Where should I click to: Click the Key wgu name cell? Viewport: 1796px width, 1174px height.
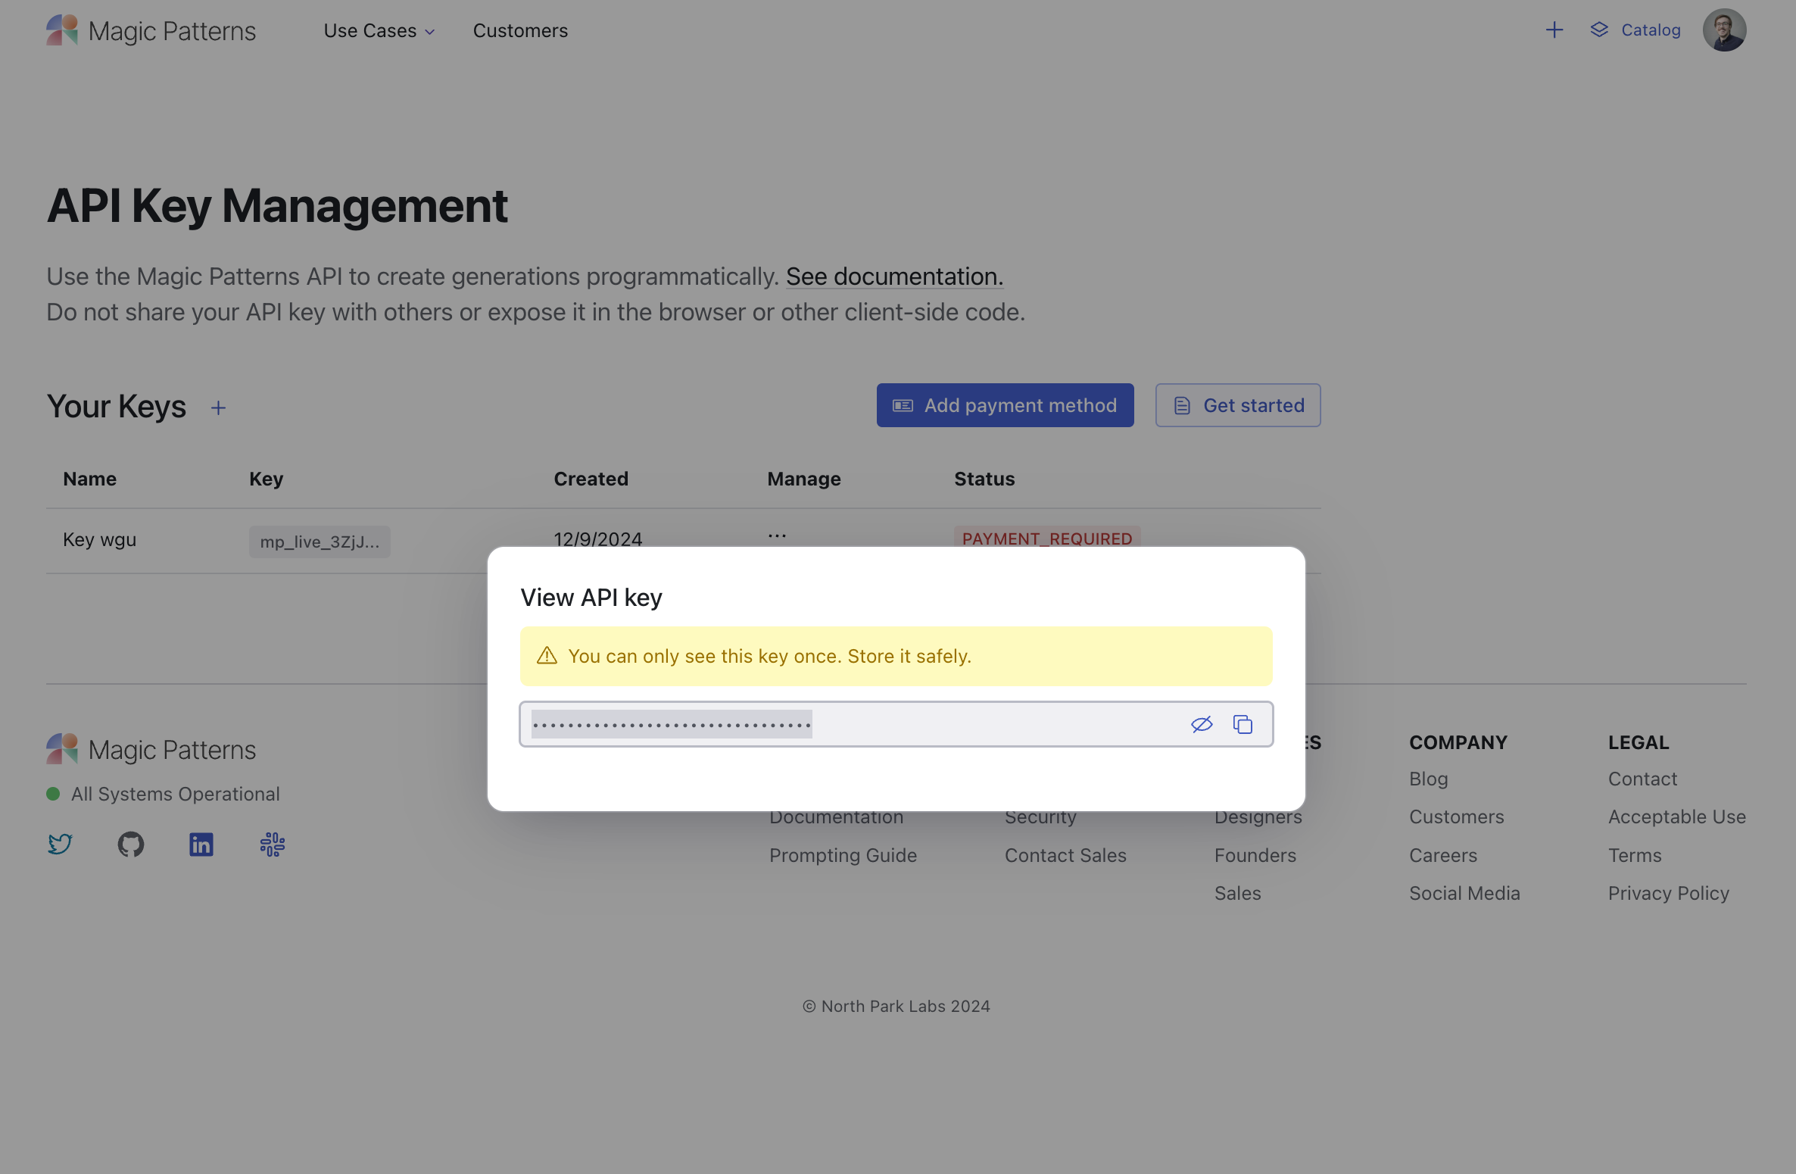(x=100, y=539)
